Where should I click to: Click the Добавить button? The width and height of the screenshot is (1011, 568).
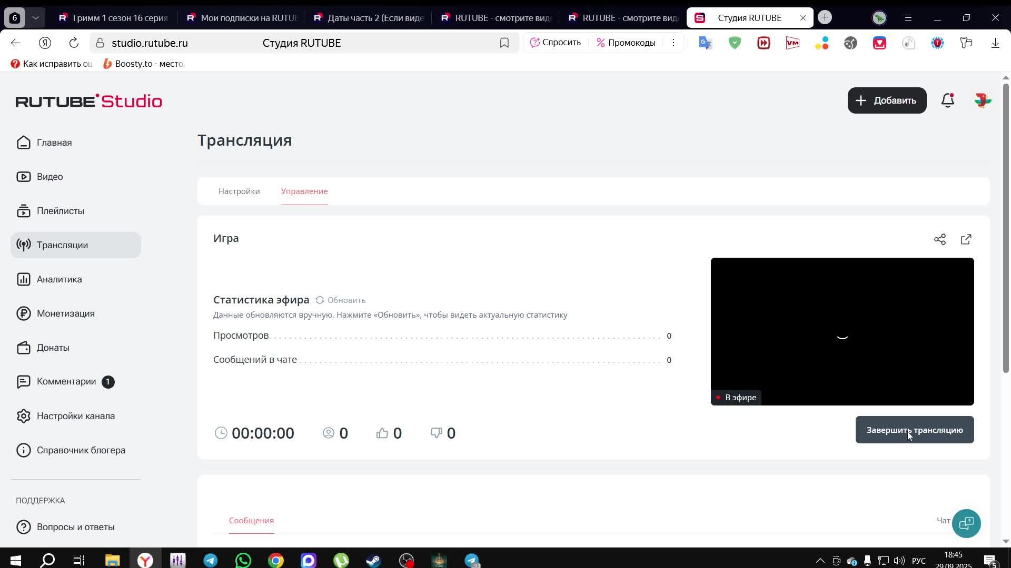point(887,100)
